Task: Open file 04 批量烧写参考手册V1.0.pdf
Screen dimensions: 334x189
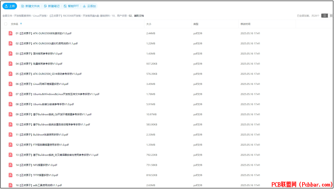Action: click(39, 64)
